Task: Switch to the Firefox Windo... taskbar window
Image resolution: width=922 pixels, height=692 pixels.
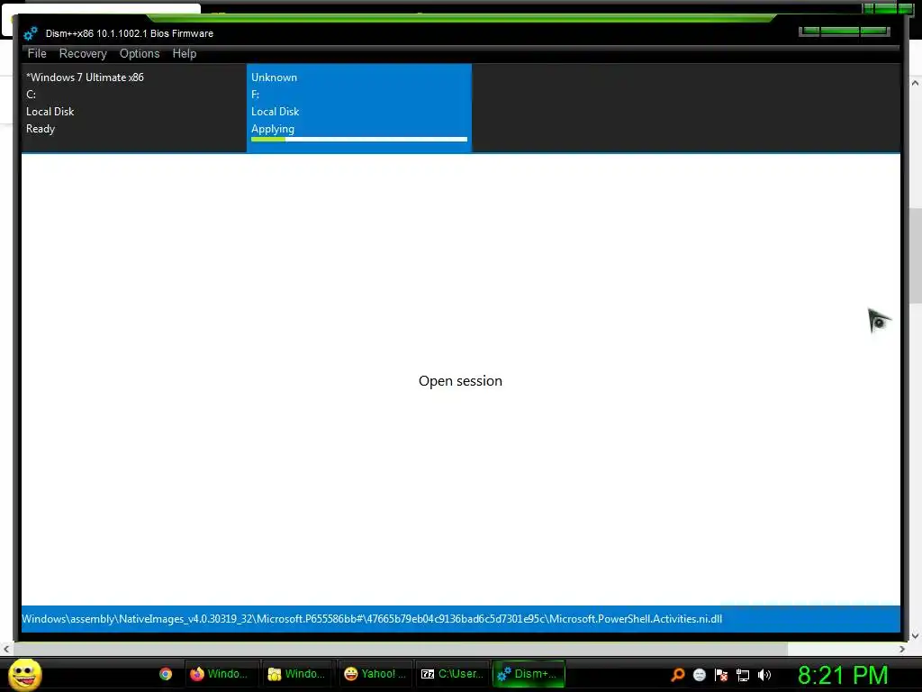Action: pyautogui.click(x=221, y=674)
